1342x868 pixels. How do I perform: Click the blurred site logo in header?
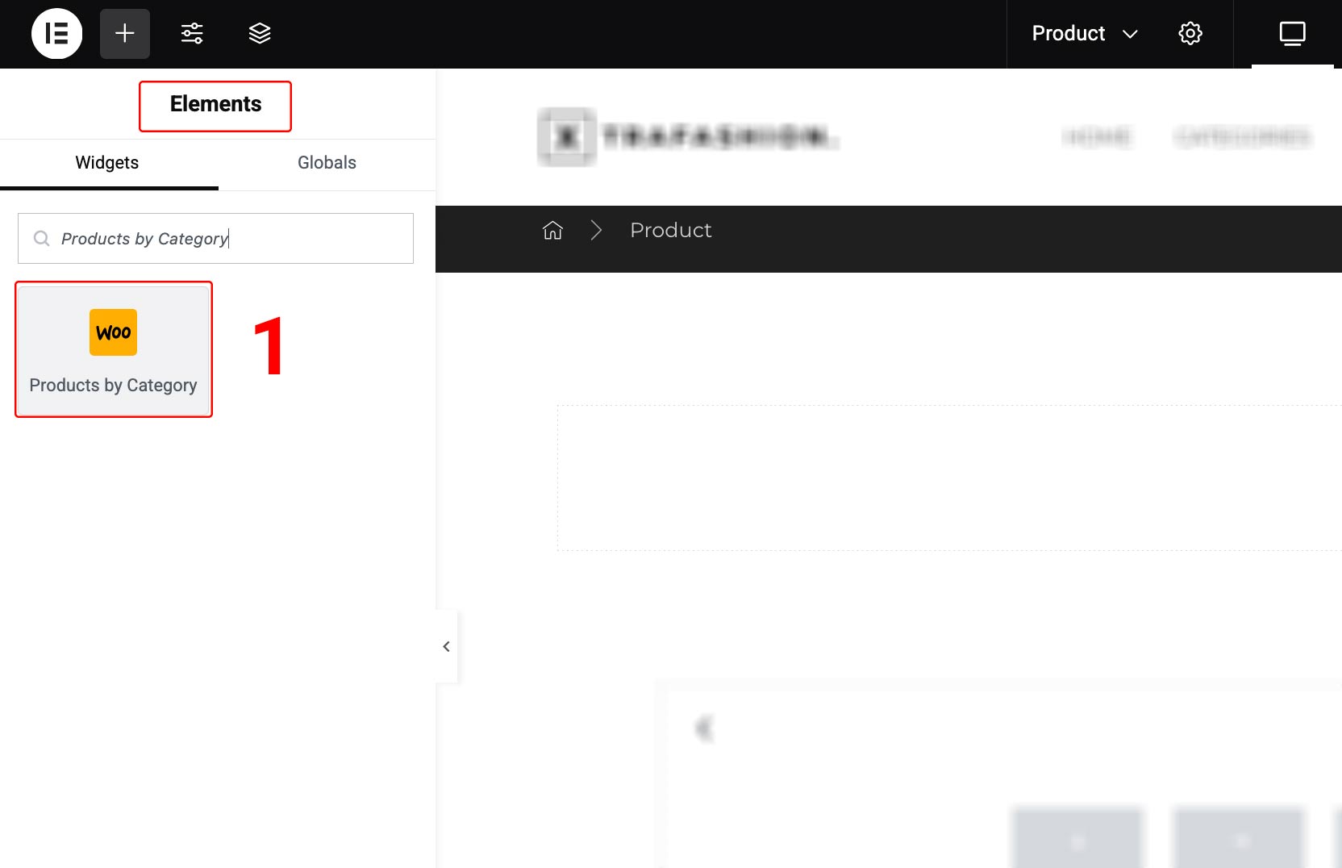click(x=688, y=137)
